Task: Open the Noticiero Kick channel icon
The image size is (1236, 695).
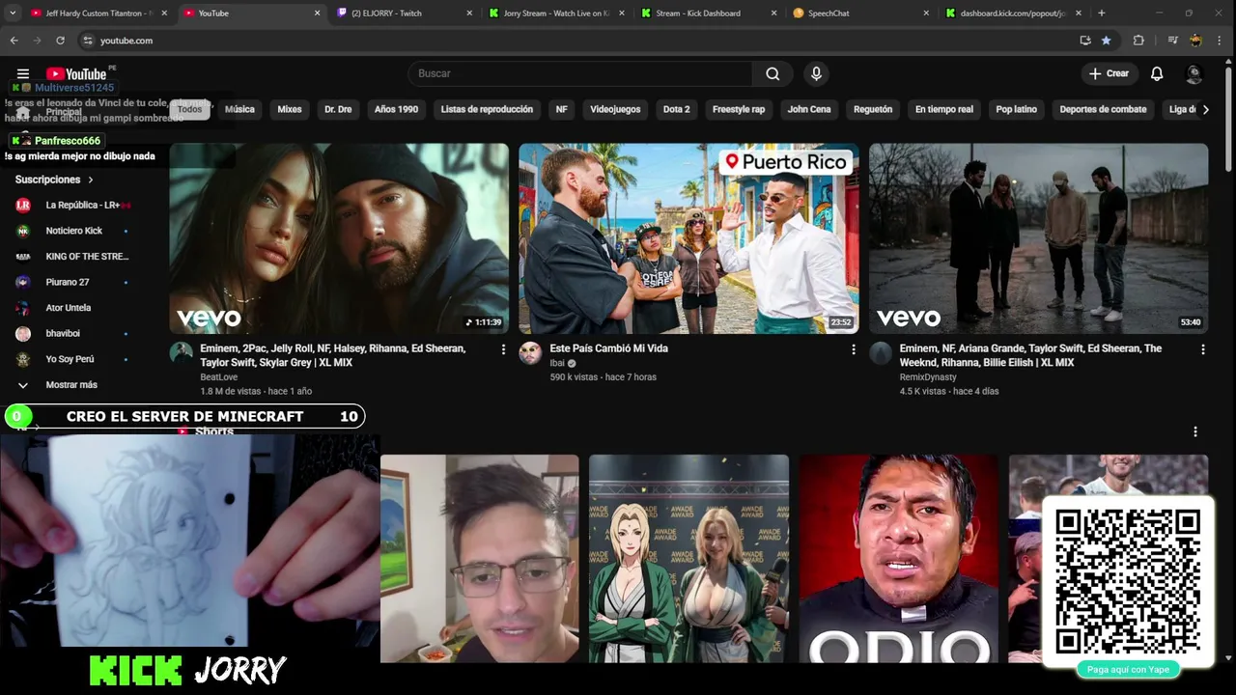Action: click(23, 231)
